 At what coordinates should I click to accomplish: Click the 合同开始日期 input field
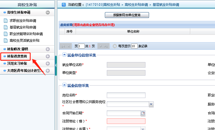(124, 113)
